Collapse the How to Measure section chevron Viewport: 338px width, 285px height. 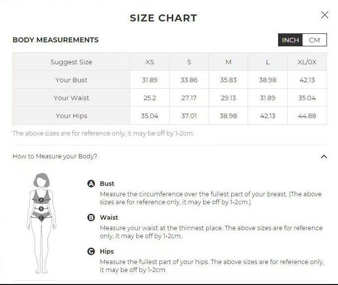(x=324, y=156)
